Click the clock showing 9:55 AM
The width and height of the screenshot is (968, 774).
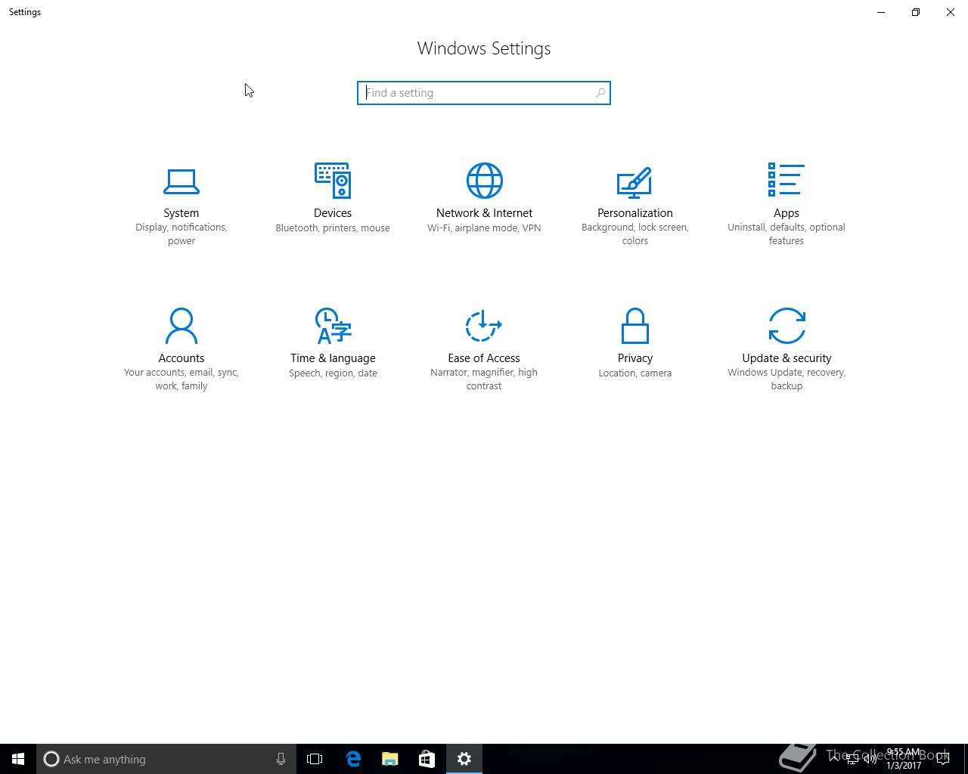904,759
